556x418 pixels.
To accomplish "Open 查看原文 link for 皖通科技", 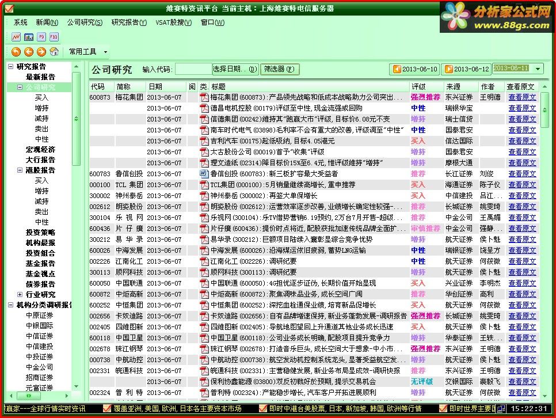I will click(x=522, y=371).
